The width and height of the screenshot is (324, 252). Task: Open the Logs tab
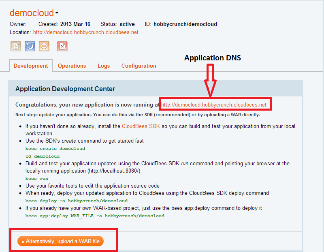104,66
